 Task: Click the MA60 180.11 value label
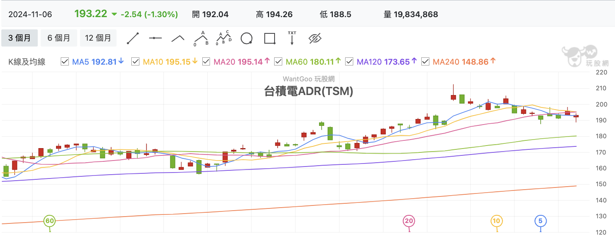(313, 62)
